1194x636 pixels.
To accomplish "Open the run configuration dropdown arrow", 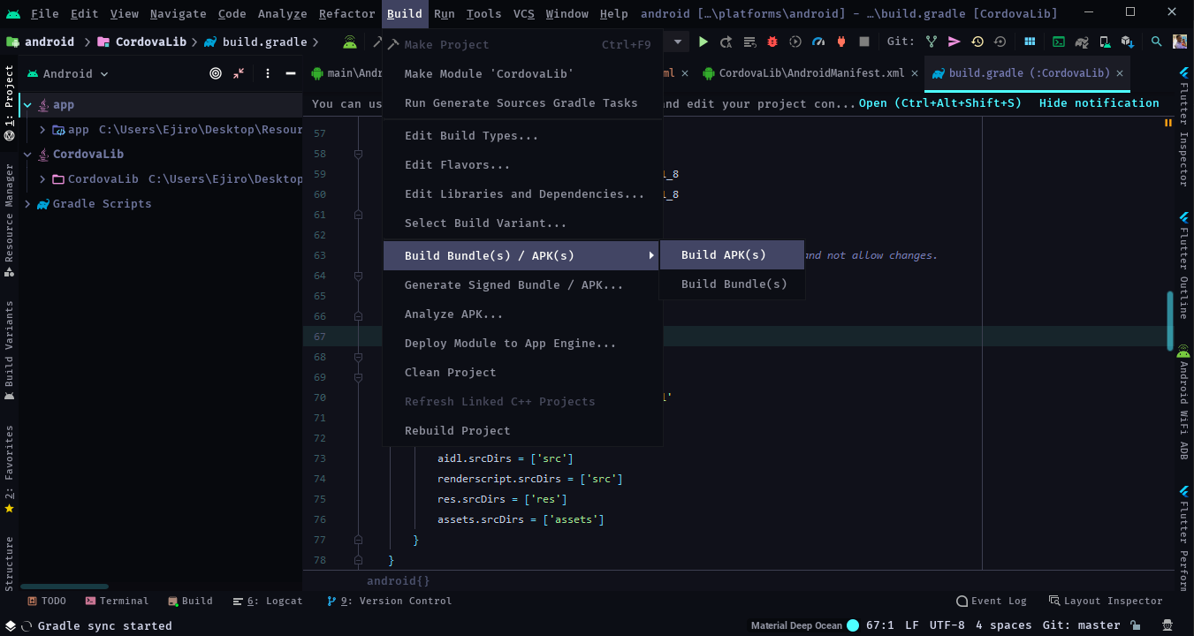I will coord(678,42).
